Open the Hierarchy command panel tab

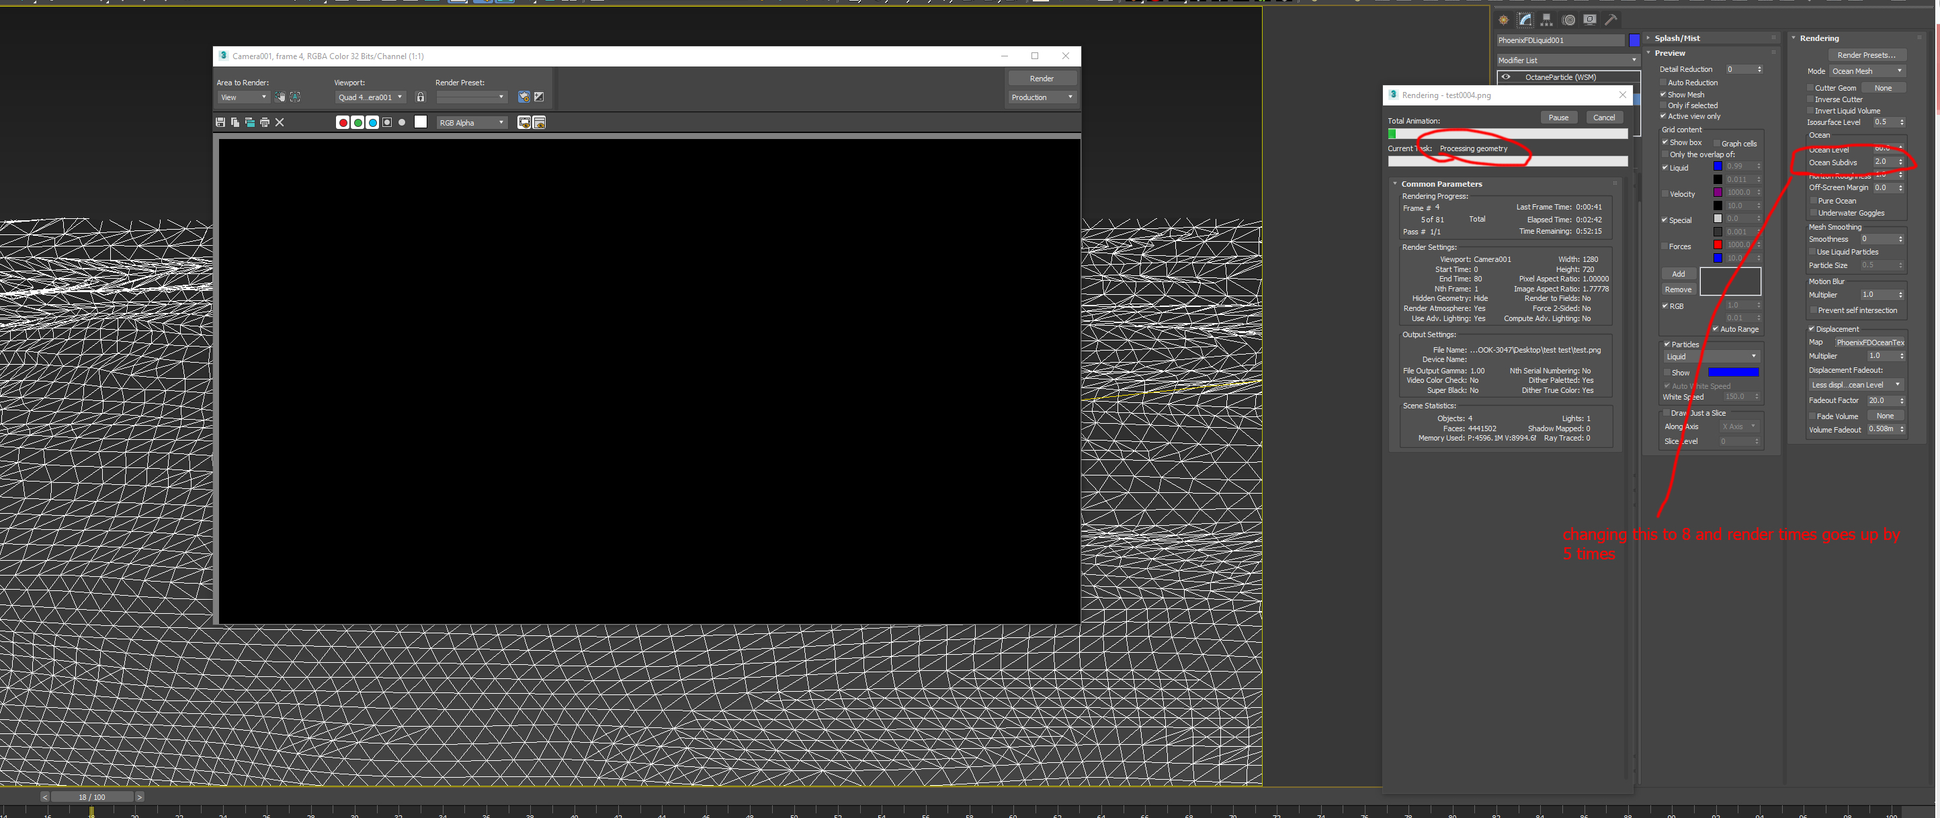point(1546,20)
